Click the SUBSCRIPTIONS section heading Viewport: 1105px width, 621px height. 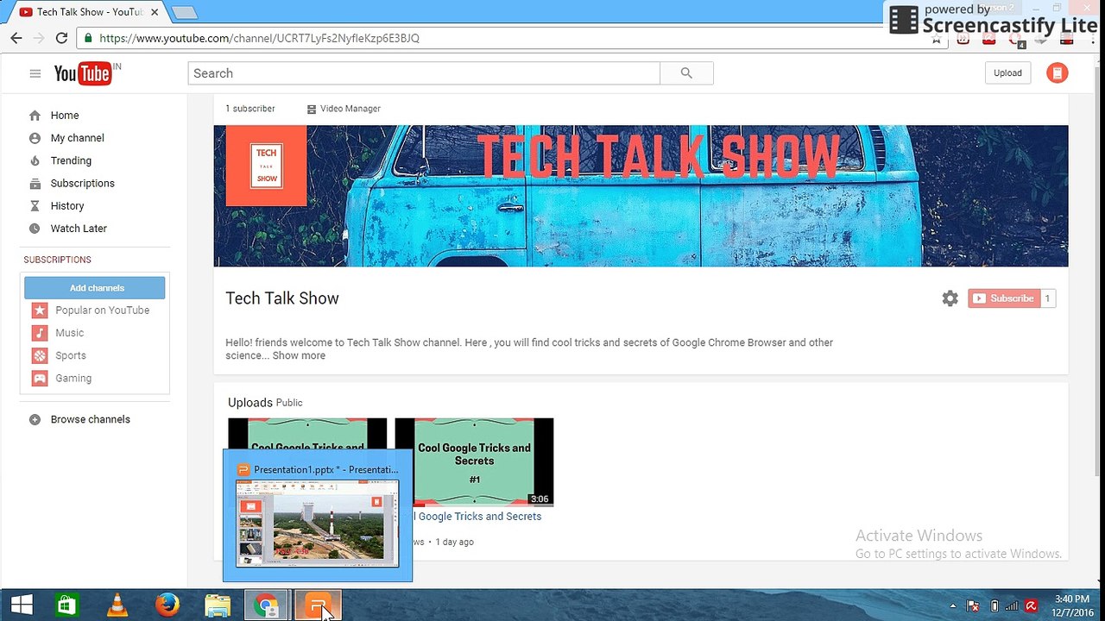point(57,260)
